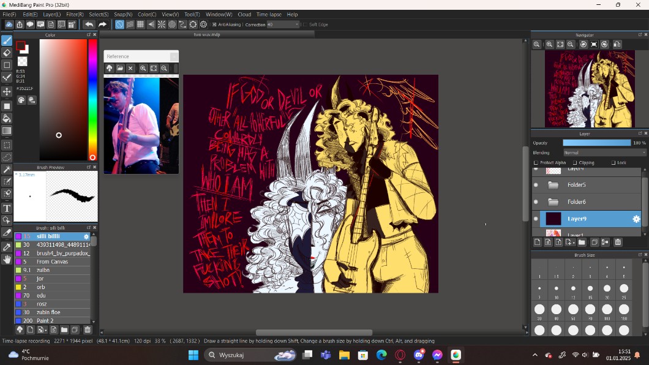Select the Bucket fill tool
Image resolution: width=649 pixels, height=365 pixels.
7,118
